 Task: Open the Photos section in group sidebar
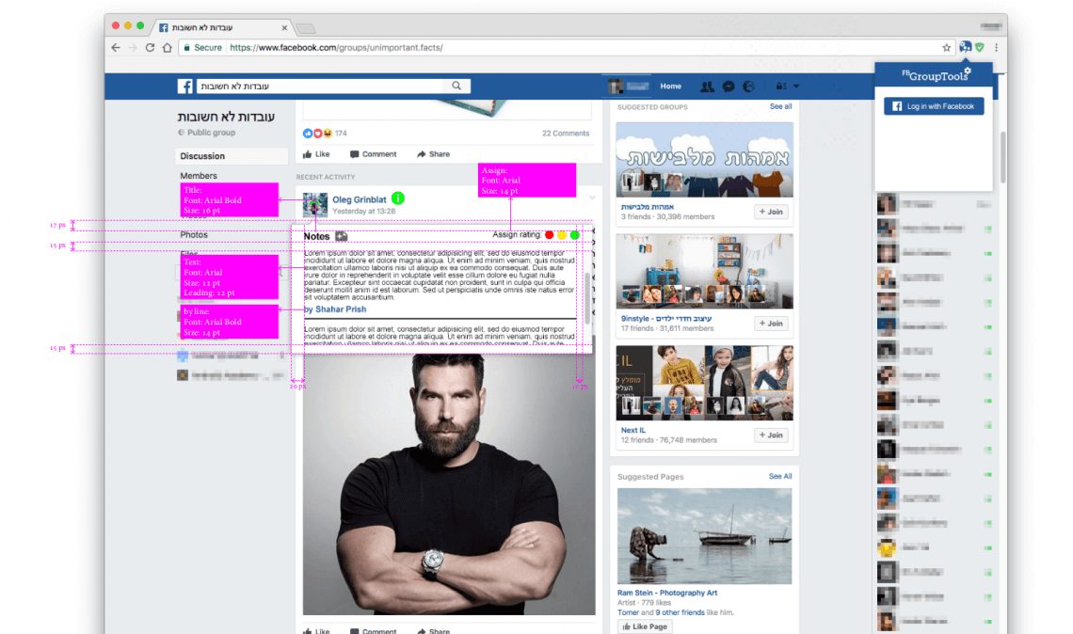(x=194, y=234)
